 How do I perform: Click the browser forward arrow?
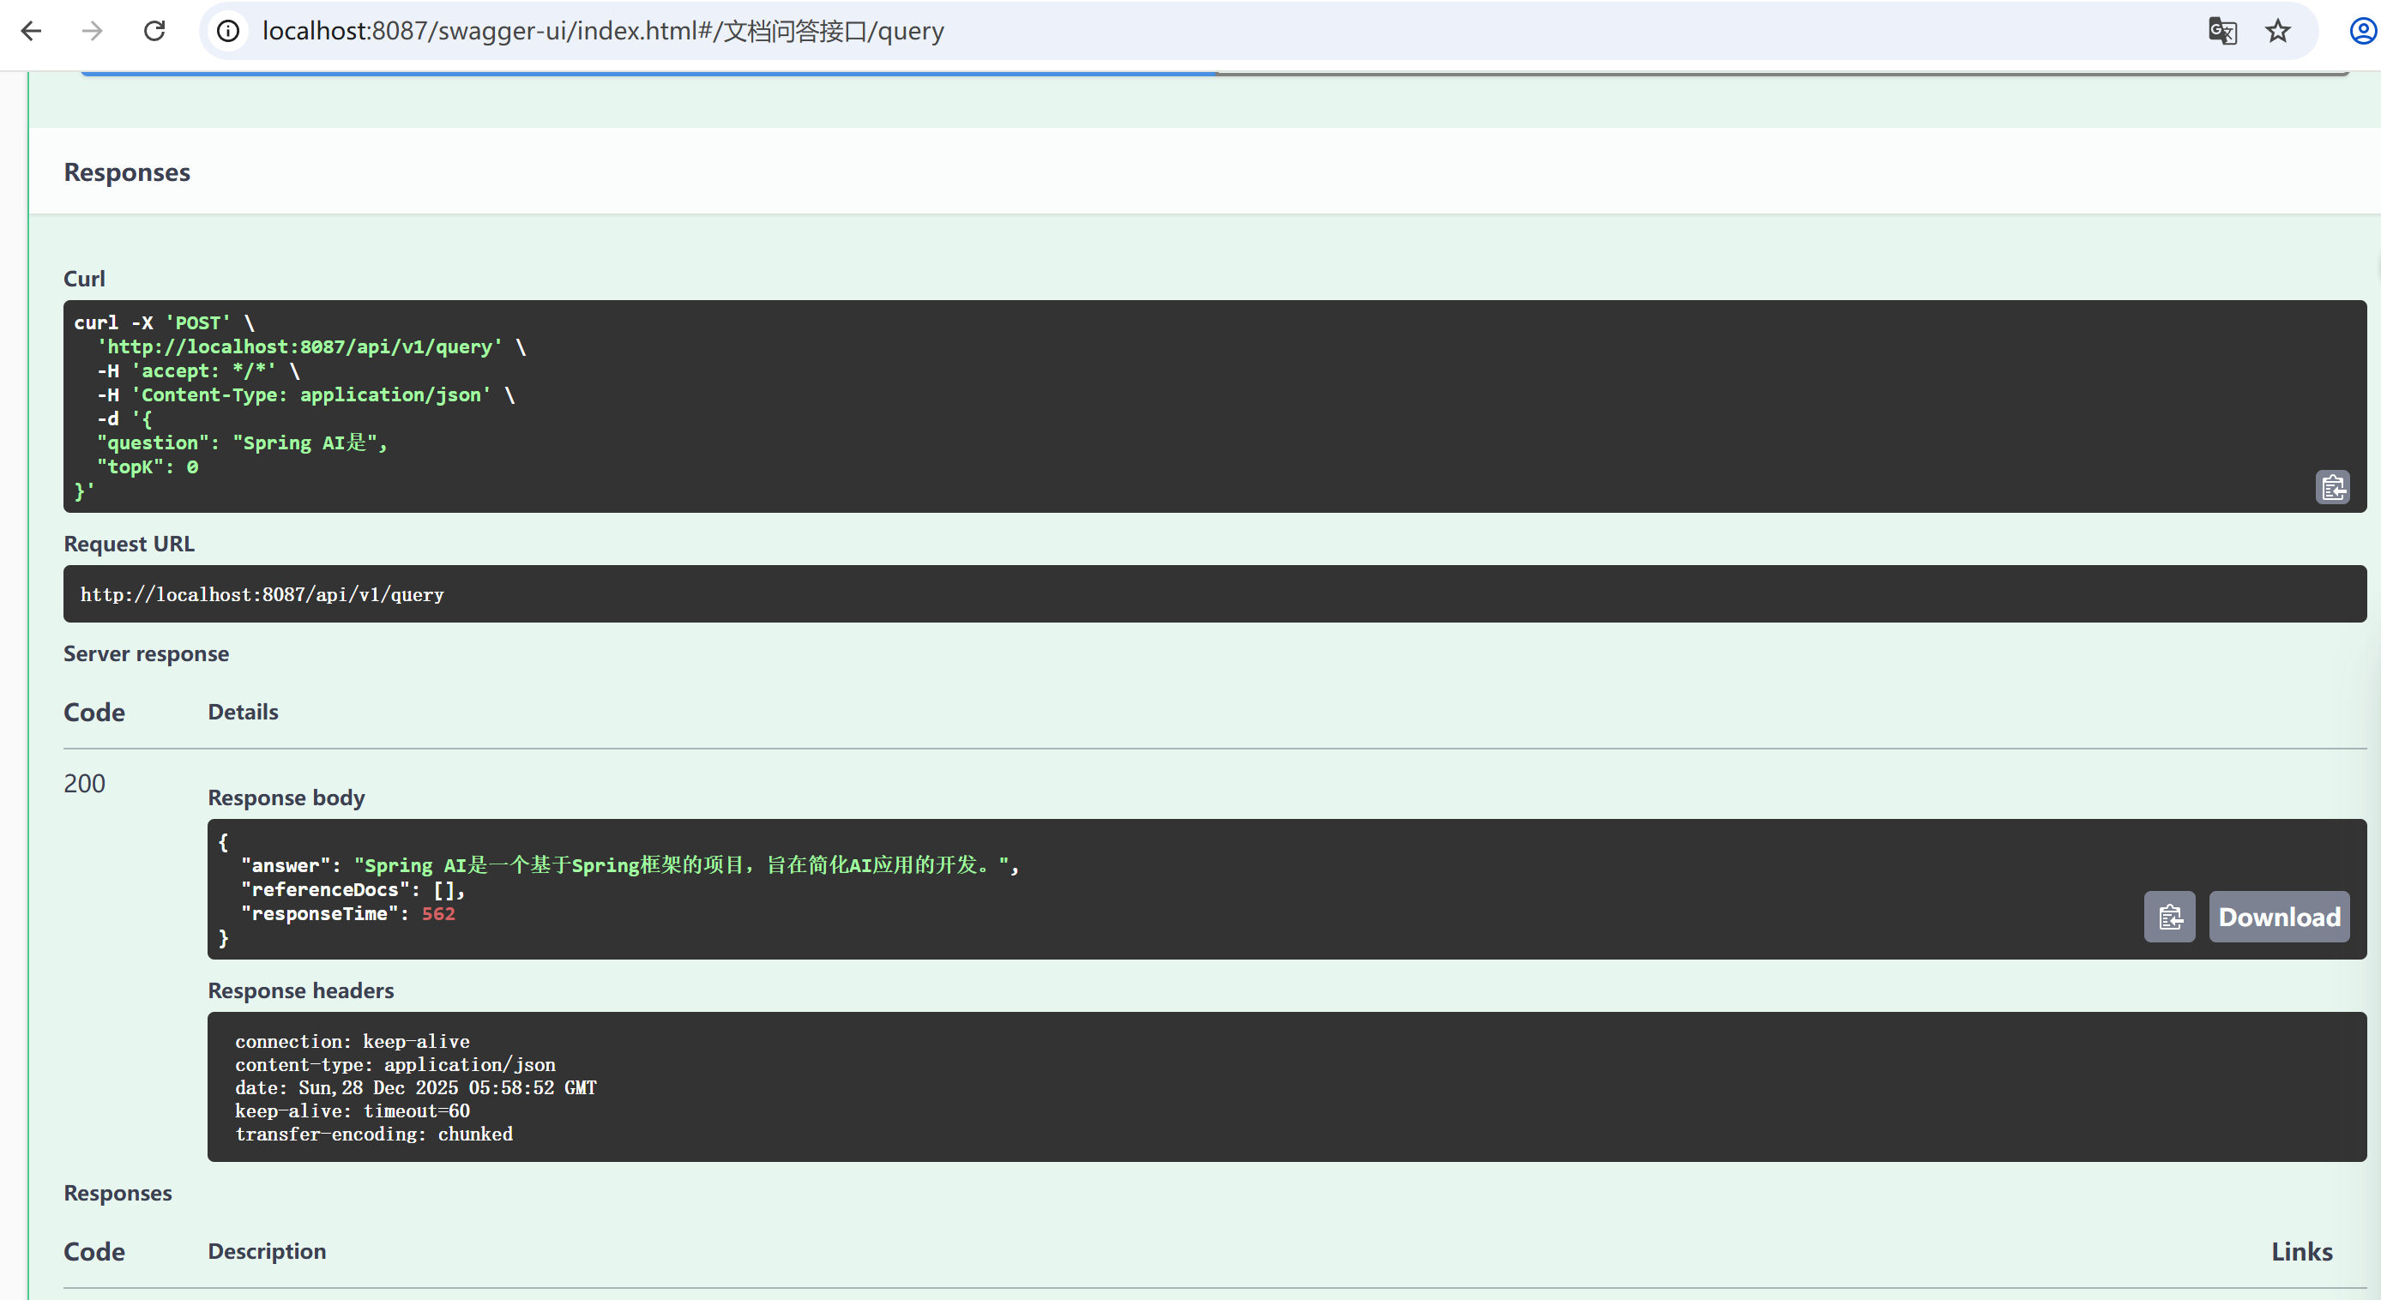93,31
